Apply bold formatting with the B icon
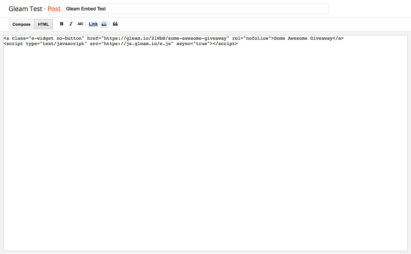Screen dimensions: 411x254 tap(62, 24)
